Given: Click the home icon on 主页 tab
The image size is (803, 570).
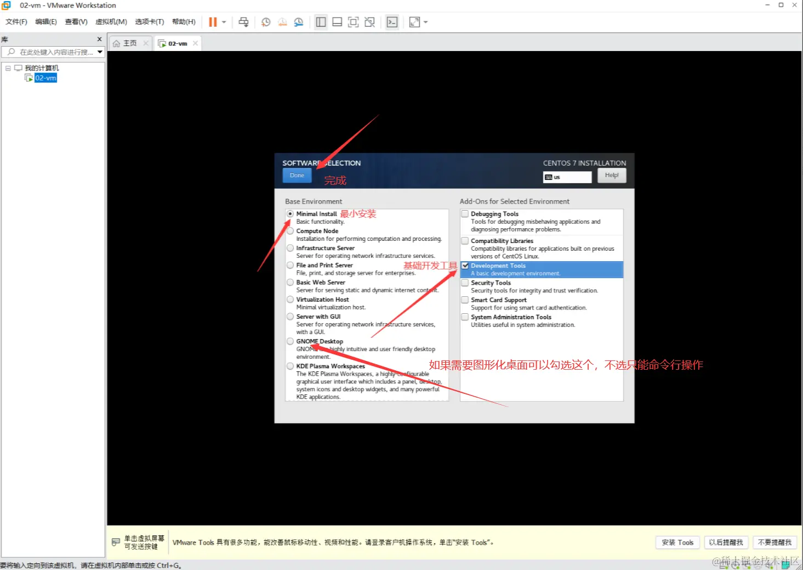Looking at the screenshot, I should (116, 43).
